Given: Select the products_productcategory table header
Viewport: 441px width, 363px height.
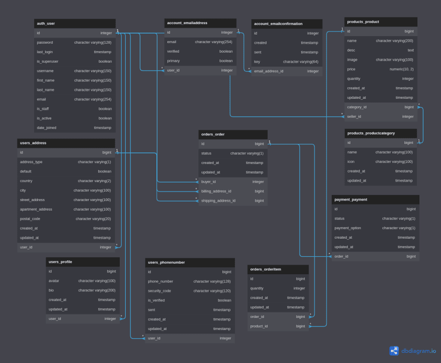Looking at the screenshot, I should click(x=381, y=133).
